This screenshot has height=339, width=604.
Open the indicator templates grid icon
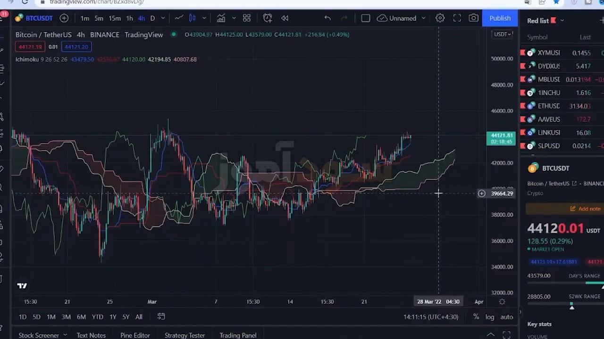click(247, 18)
